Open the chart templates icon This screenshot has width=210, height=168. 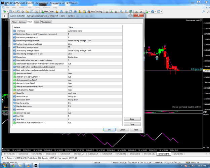point(159,12)
